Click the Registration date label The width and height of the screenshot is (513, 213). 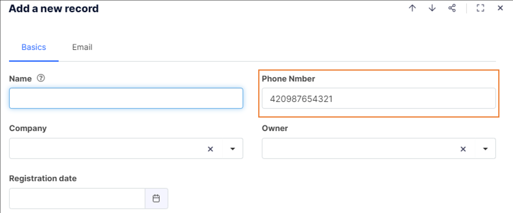point(43,178)
